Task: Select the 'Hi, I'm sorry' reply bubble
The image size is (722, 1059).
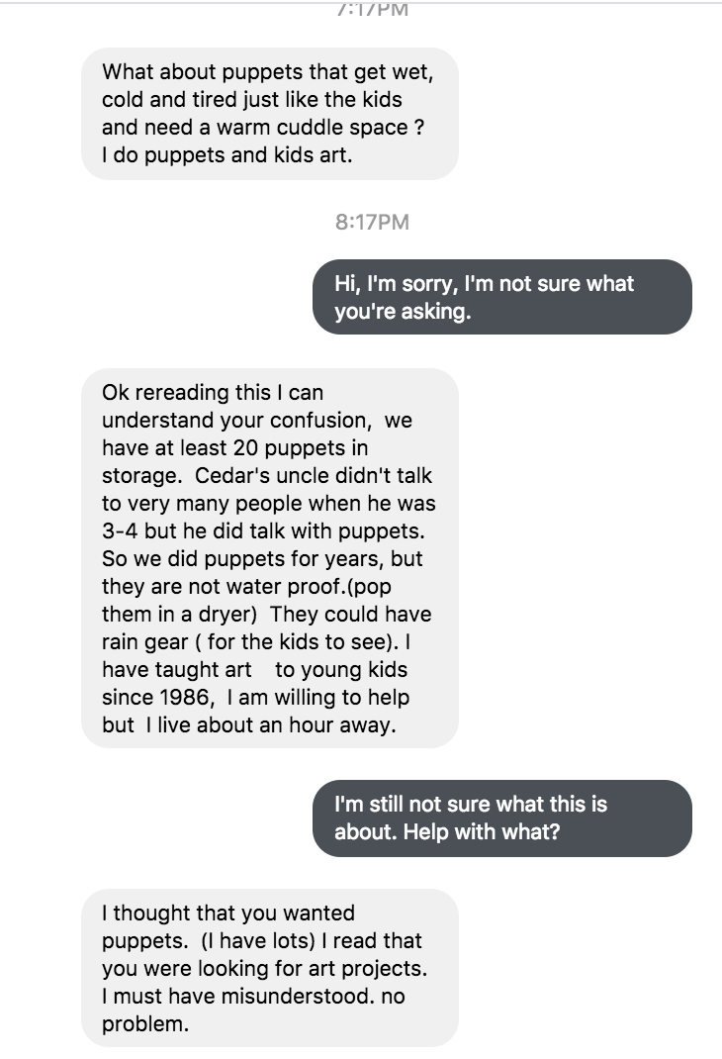Action: click(502, 297)
